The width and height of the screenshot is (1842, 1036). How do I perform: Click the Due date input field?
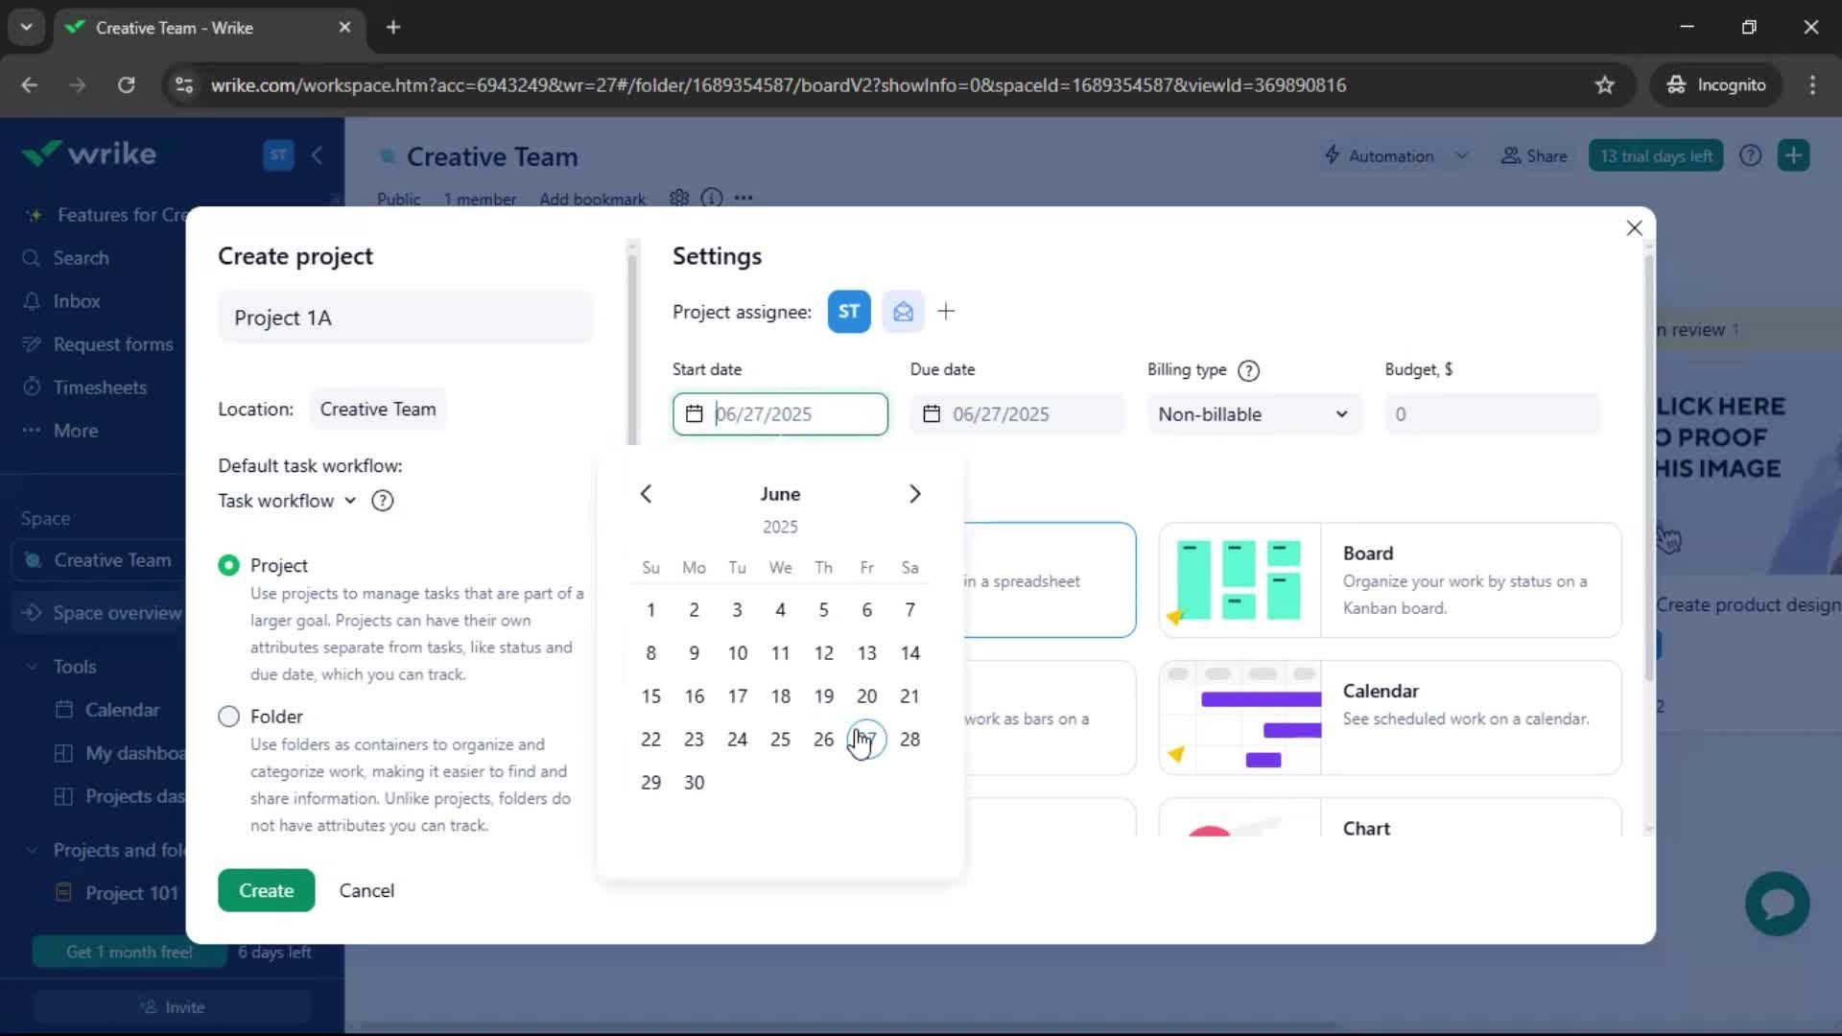click(x=1018, y=414)
